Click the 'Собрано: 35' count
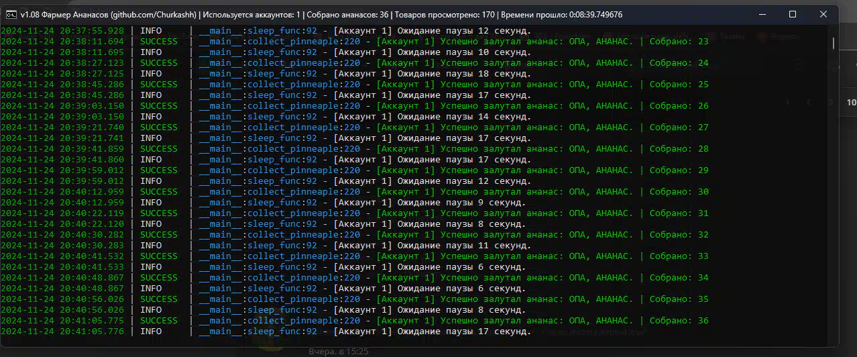This screenshot has width=857, height=357. pyautogui.click(x=679, y=299)
